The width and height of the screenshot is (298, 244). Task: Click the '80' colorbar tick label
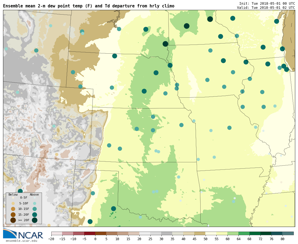click(x=283, y=239)
